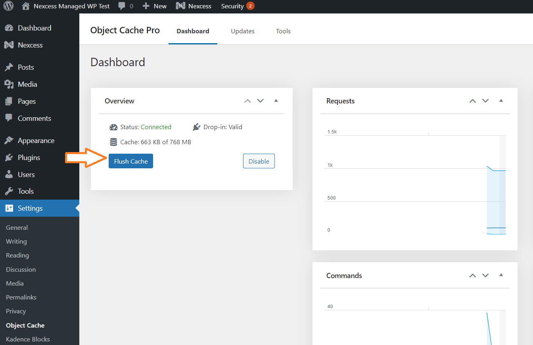This screenshot has width=533, height=345.
Task: Move Overview widget down with chevron
Action: coord(260,101)
